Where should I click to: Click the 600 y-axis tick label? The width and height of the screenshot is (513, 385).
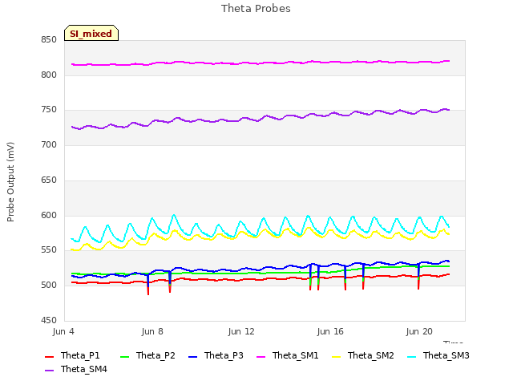pos(49,216)
